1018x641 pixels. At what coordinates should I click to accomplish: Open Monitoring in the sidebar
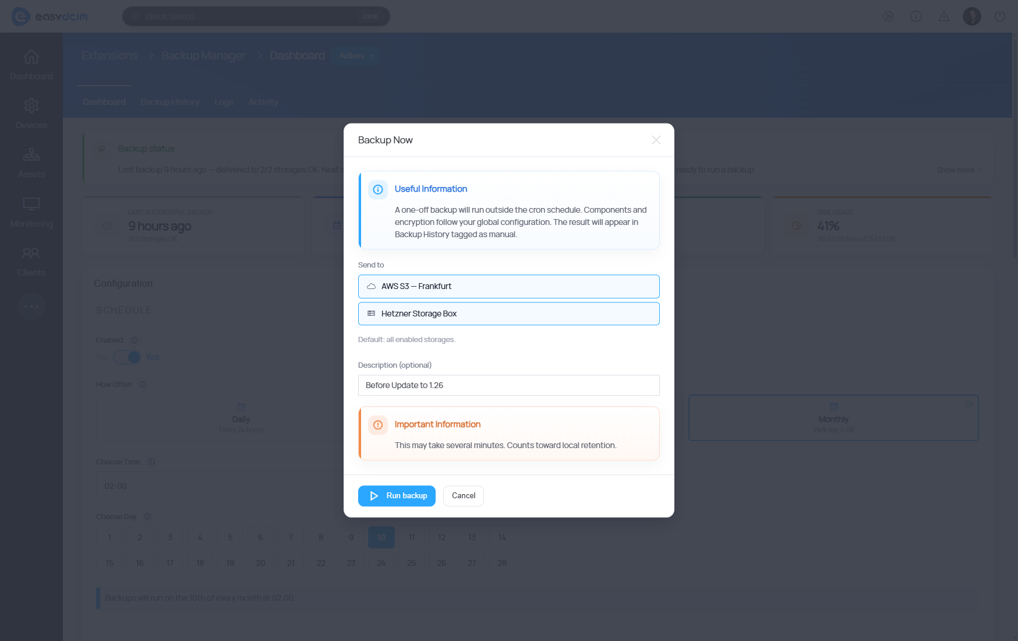click(x=31, y=212)
